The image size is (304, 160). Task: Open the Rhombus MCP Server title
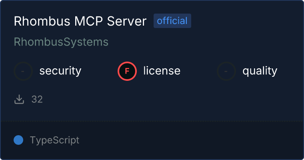point(80,21)
